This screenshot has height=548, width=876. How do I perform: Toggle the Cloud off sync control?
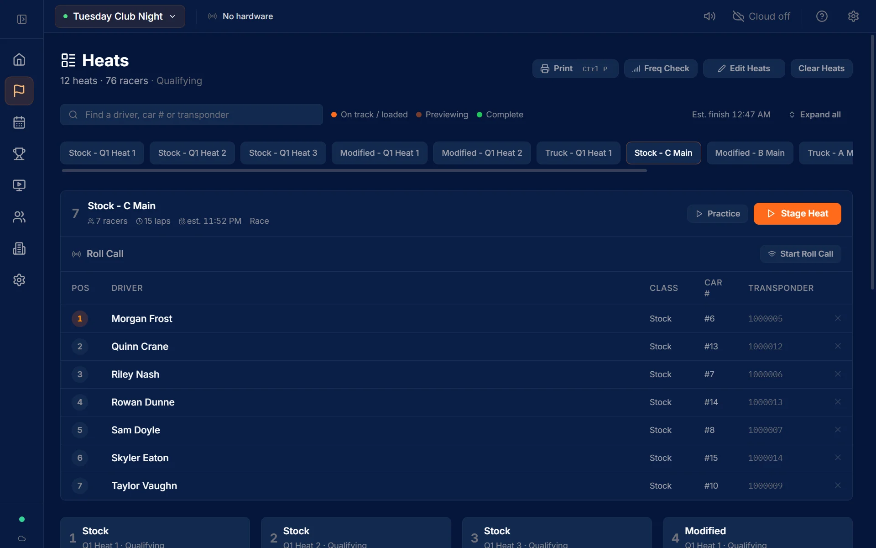761,16
